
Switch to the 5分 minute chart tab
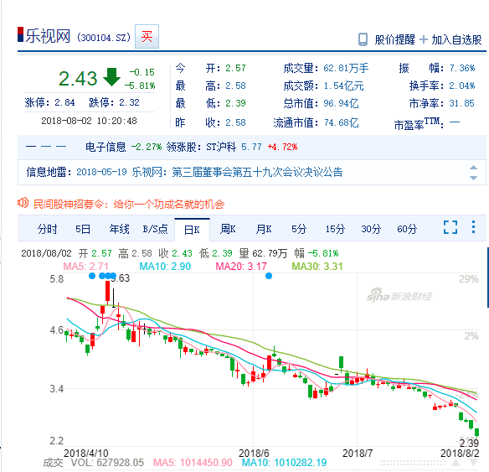(x=299, y=229)
